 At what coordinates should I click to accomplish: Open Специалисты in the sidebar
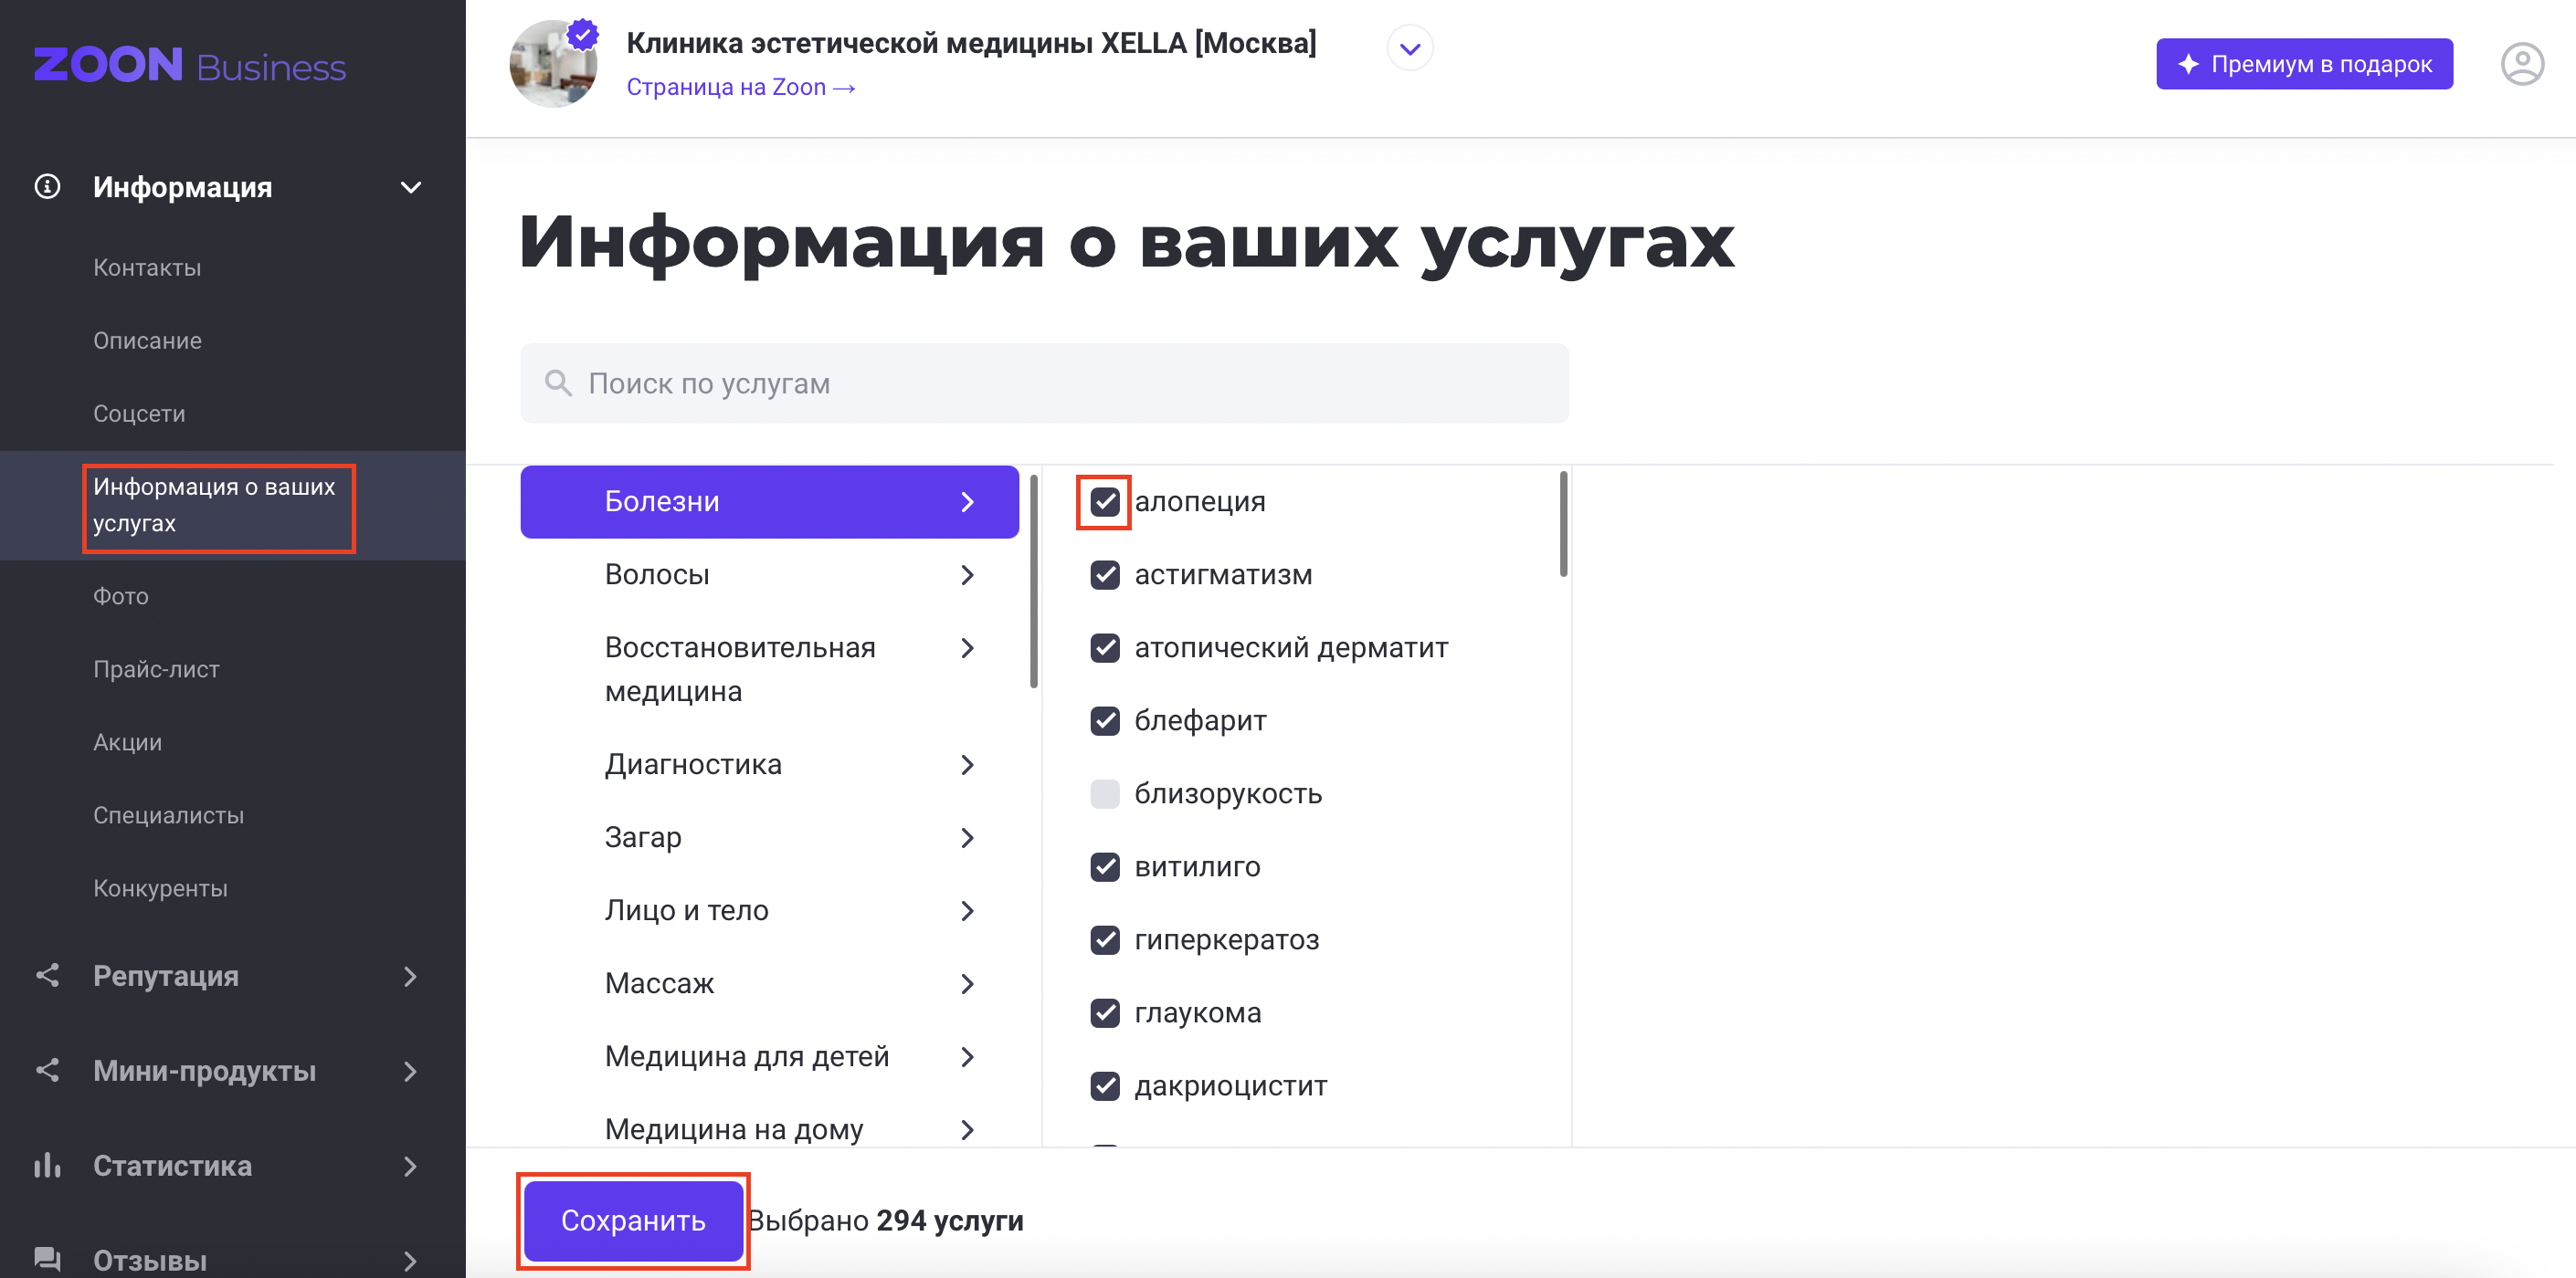(168, 815)
